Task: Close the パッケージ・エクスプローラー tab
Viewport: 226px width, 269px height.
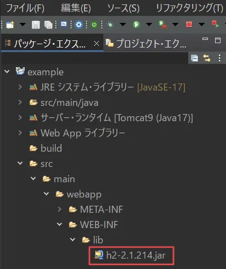Action: click(96, 44)
